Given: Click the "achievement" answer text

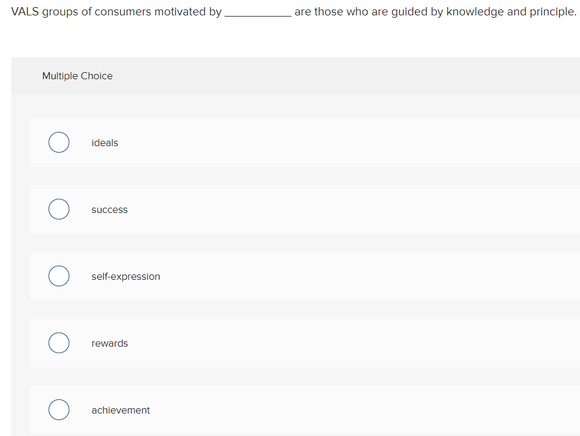Looking at the screenshot, I should point(120,410).
